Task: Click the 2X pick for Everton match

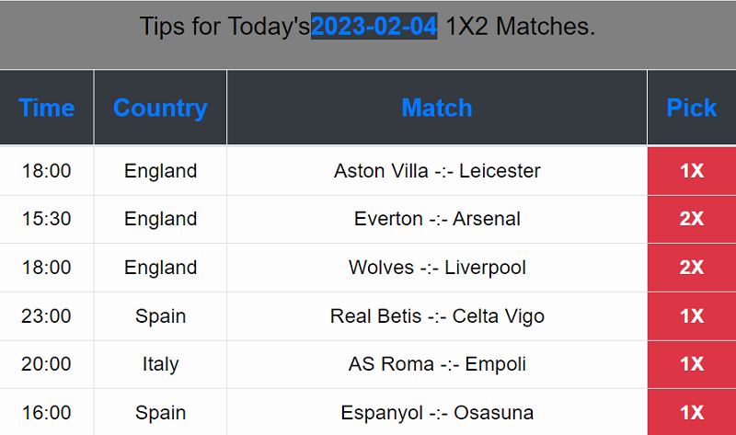Action: [x=692, y=219]
